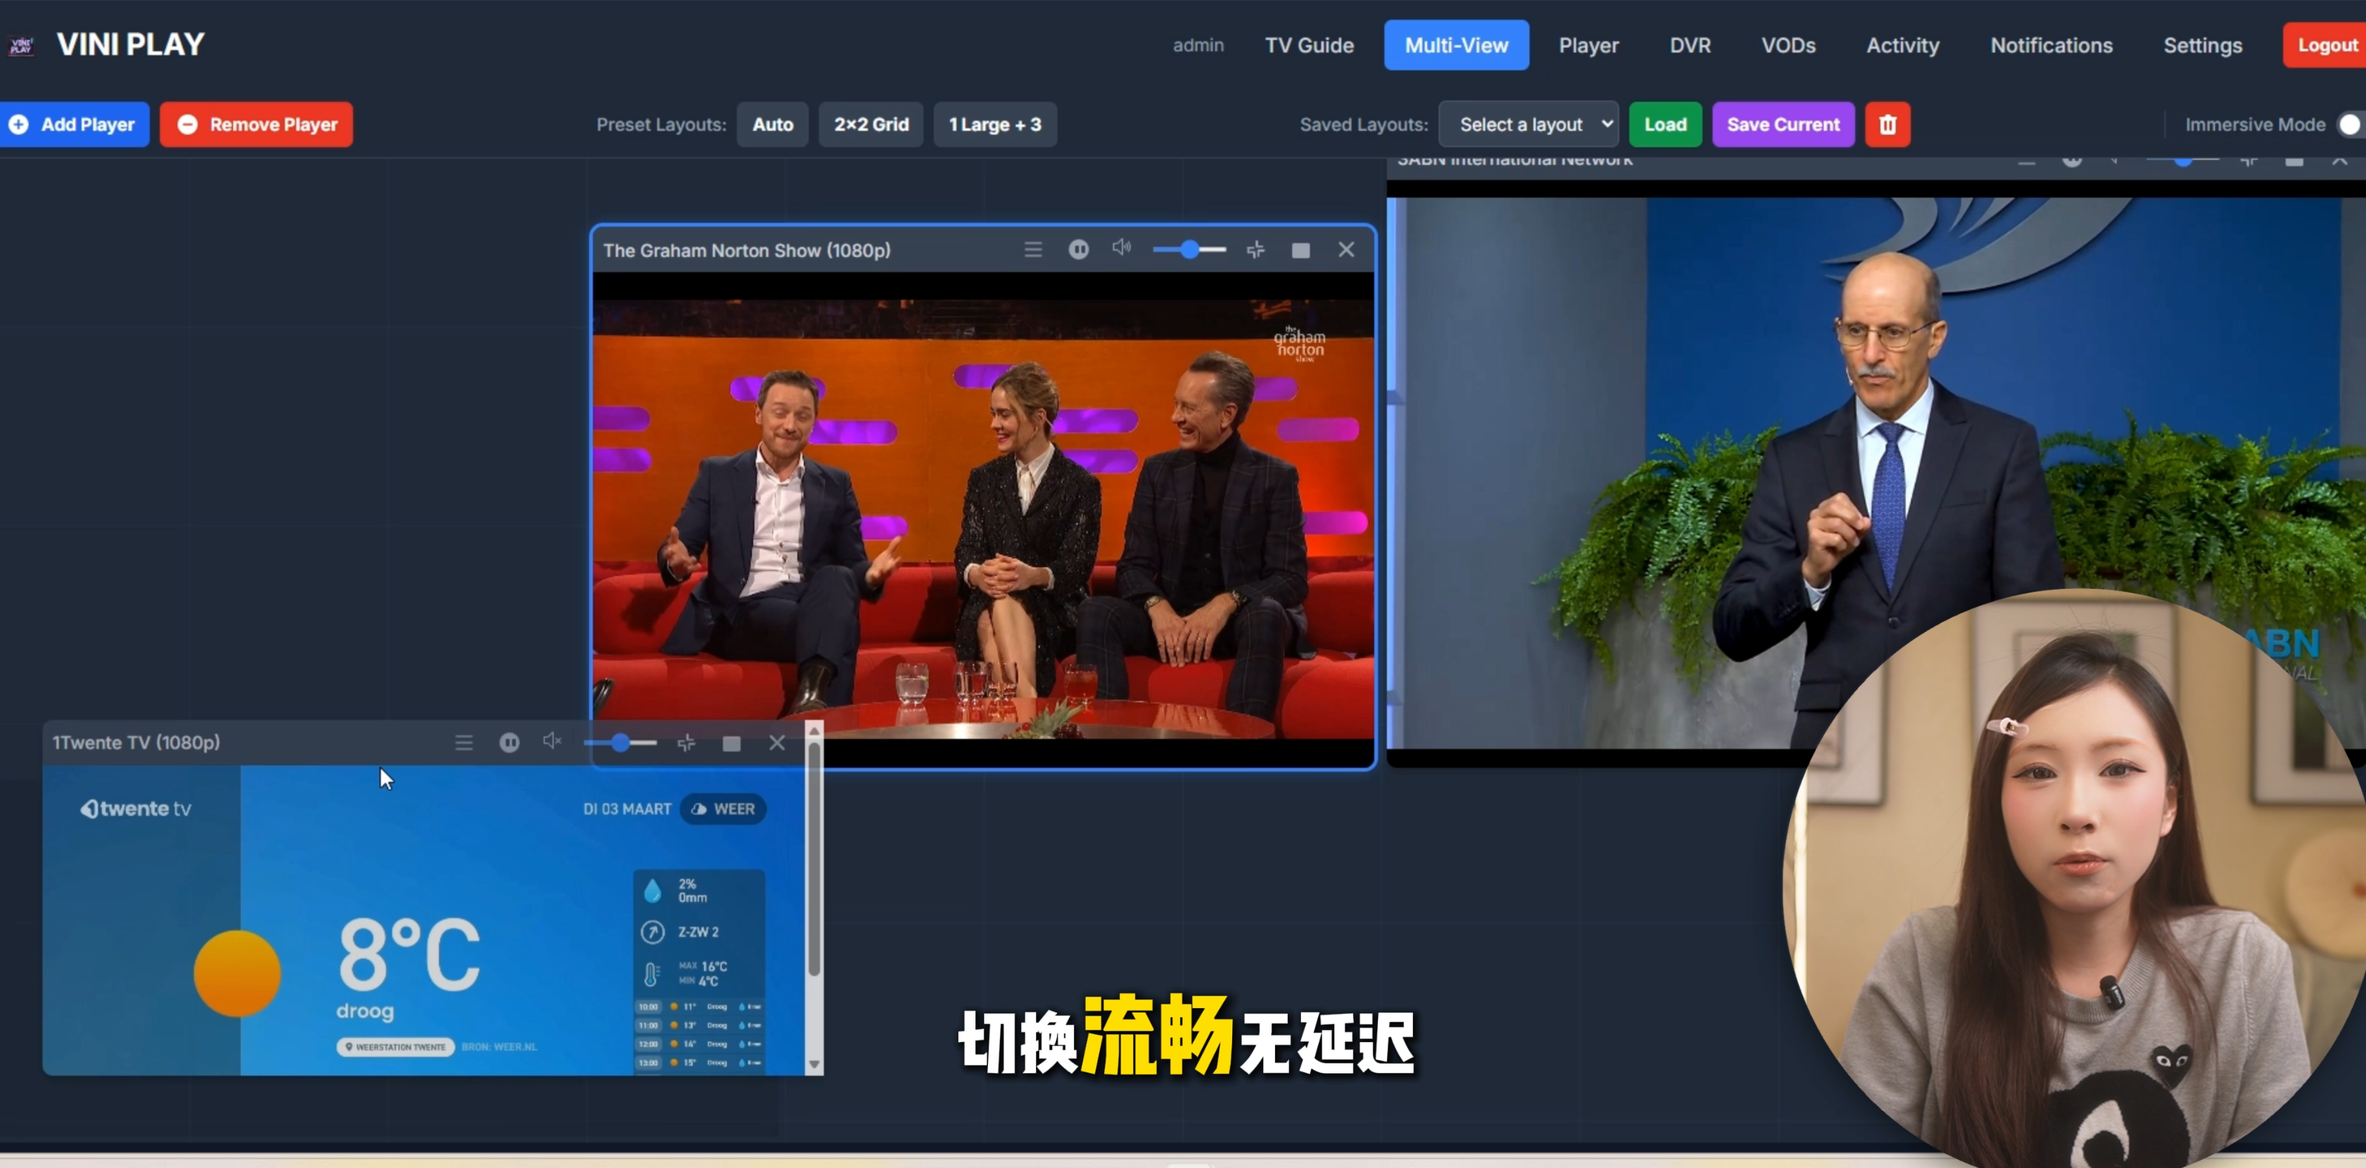The image size is (2366, 1168).
Task: Delete saved layout with trash icon
Action: [1887, 125]
